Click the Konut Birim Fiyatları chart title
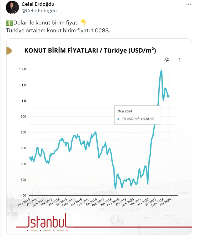This screenshot has height=236, width=197. (x=90, y=51)
